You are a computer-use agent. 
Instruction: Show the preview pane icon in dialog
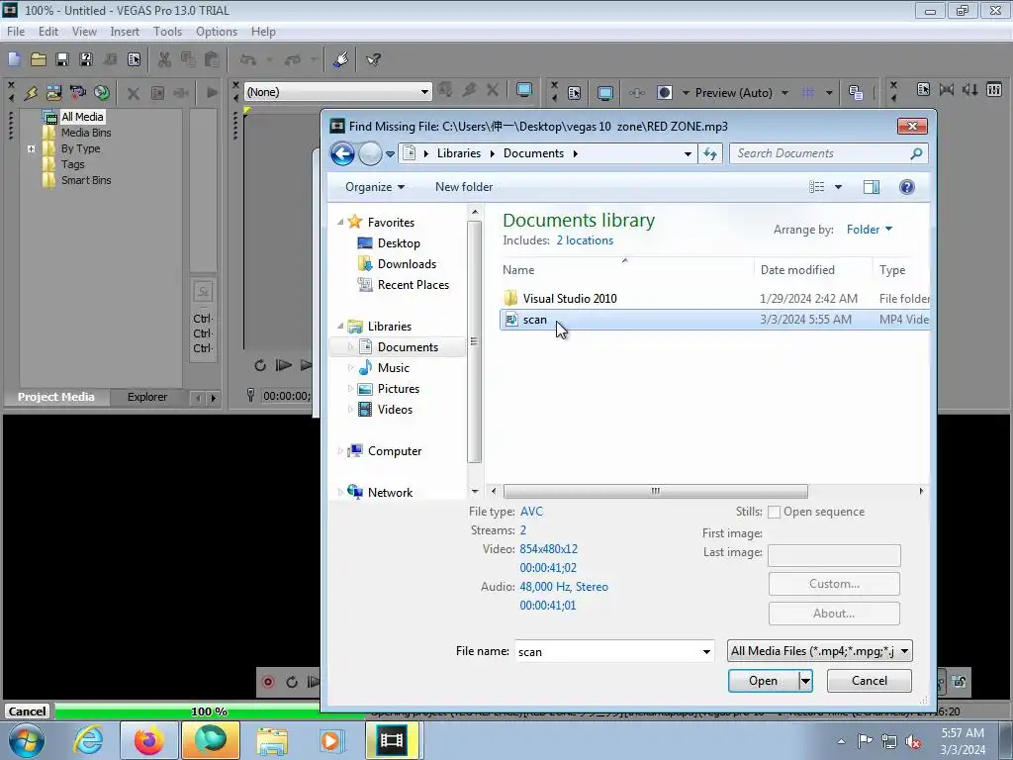point(871,187)
